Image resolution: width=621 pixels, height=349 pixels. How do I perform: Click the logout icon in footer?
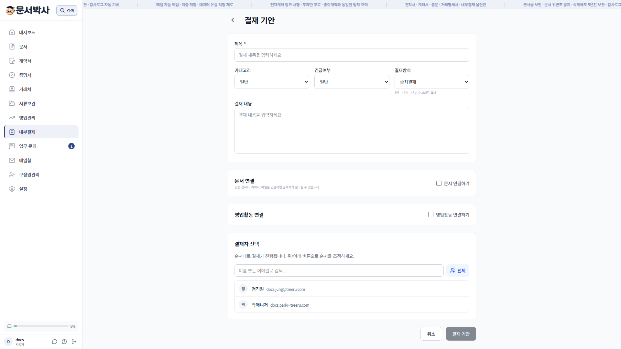[x=74, y=342]
